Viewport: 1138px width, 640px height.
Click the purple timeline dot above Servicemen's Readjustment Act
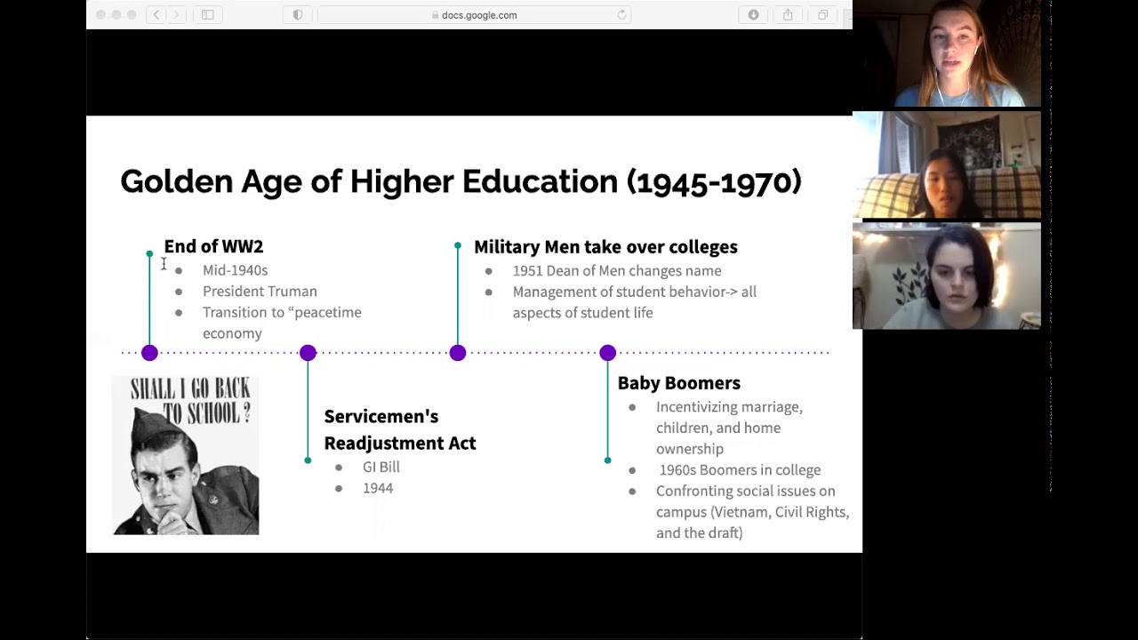tap(308, 353)
